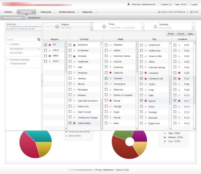The image size is (201, 174).
Task: Toggle favorite star for FL06 location
Action: (x=179, y=73)
